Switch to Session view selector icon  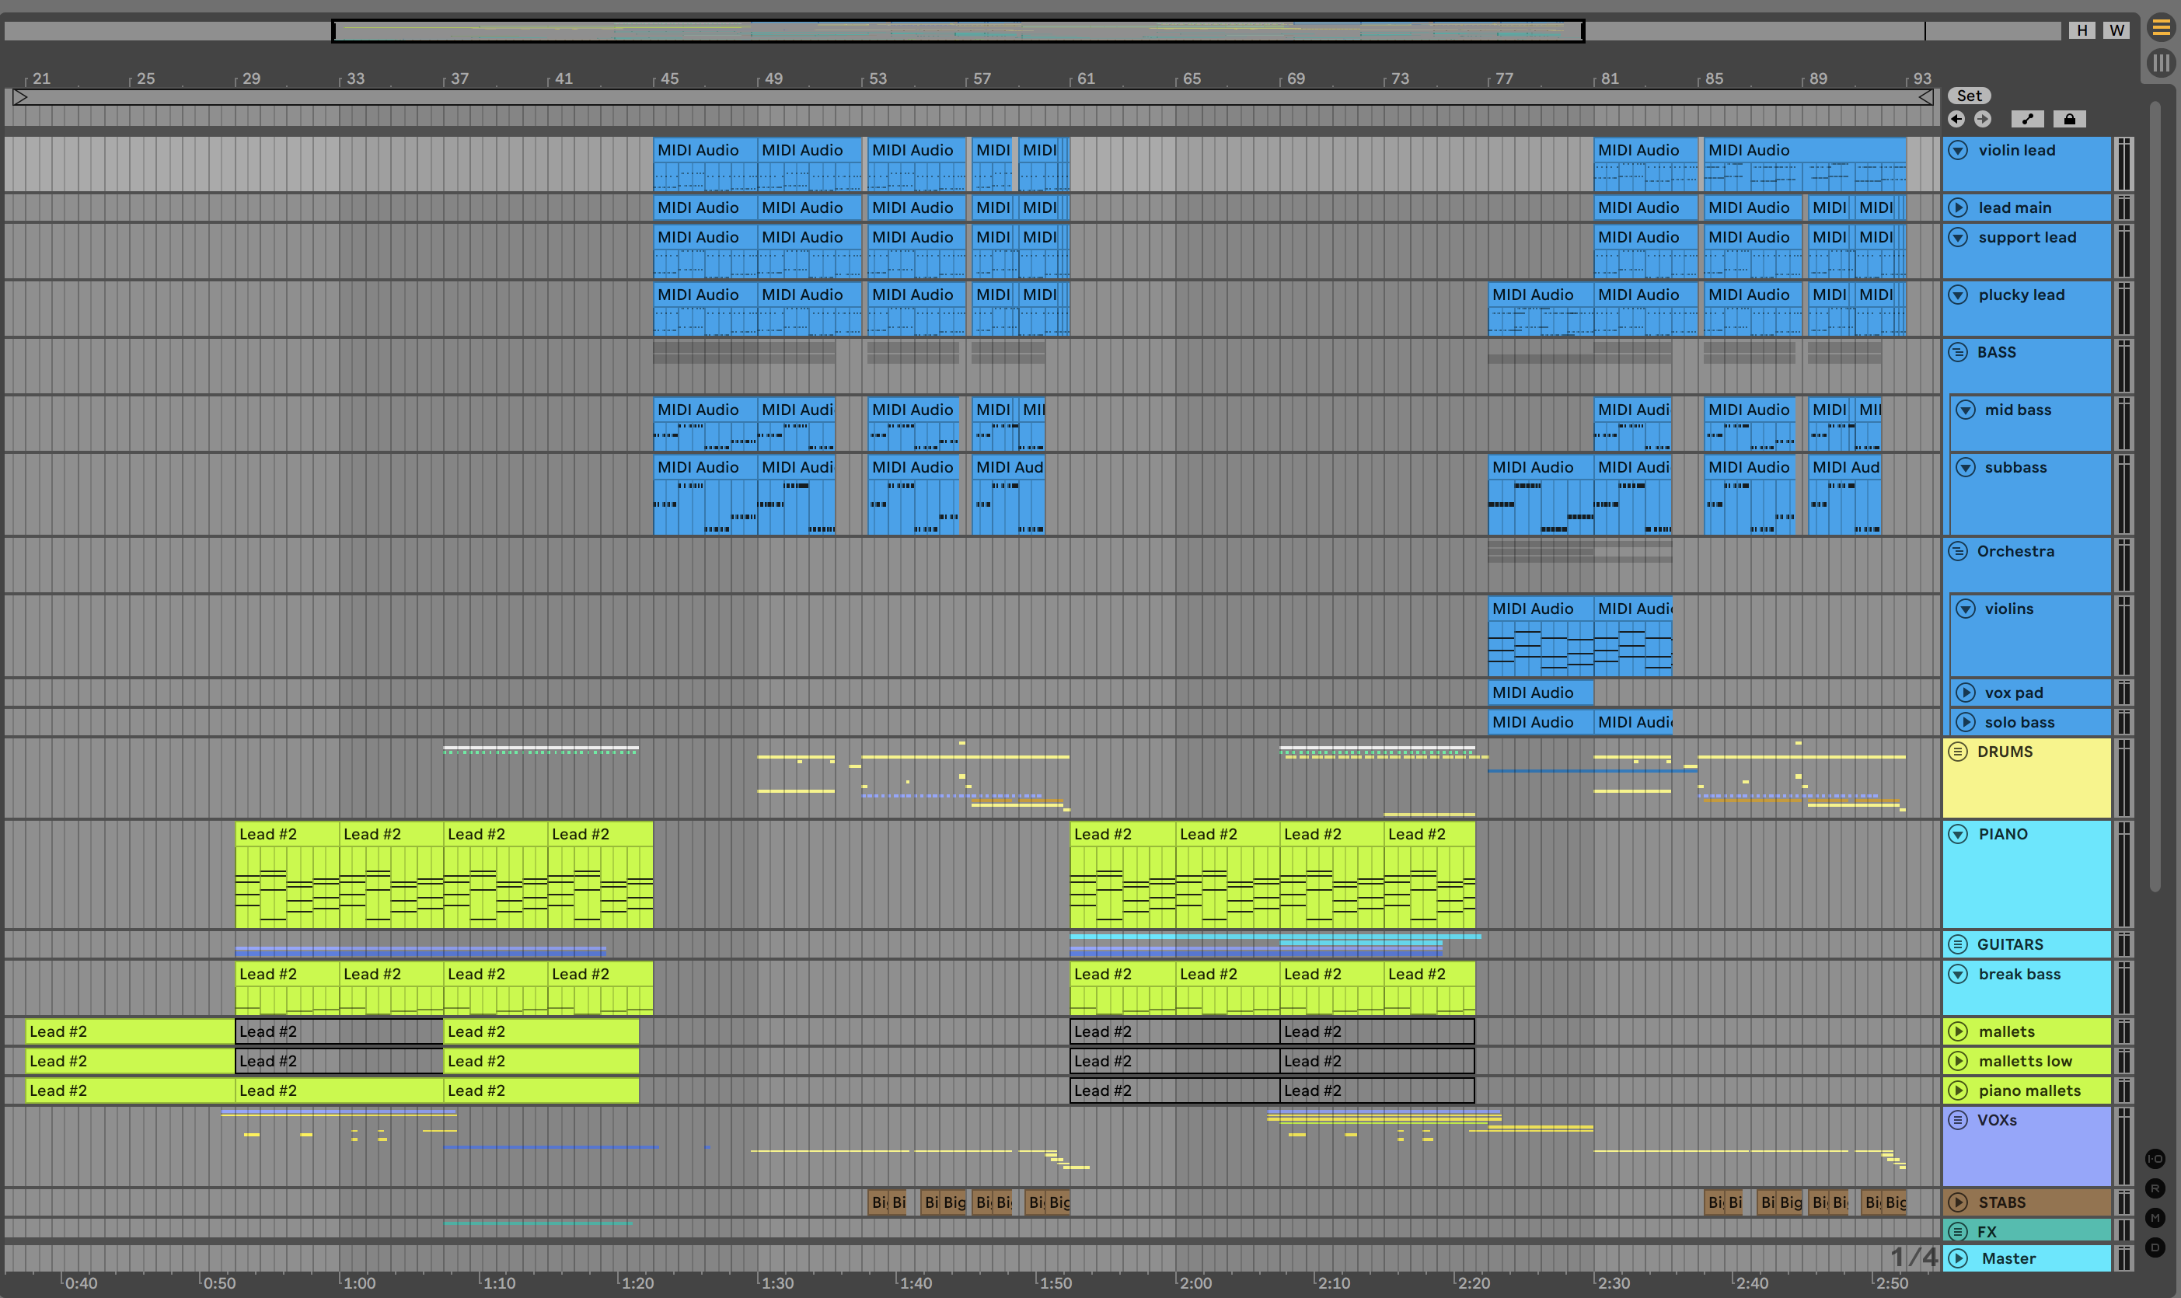(x=2160, y=63)
